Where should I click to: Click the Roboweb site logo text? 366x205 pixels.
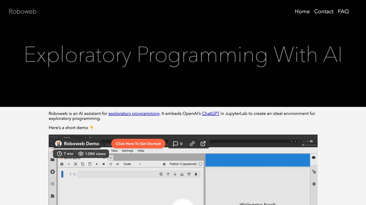pos(23,11)
